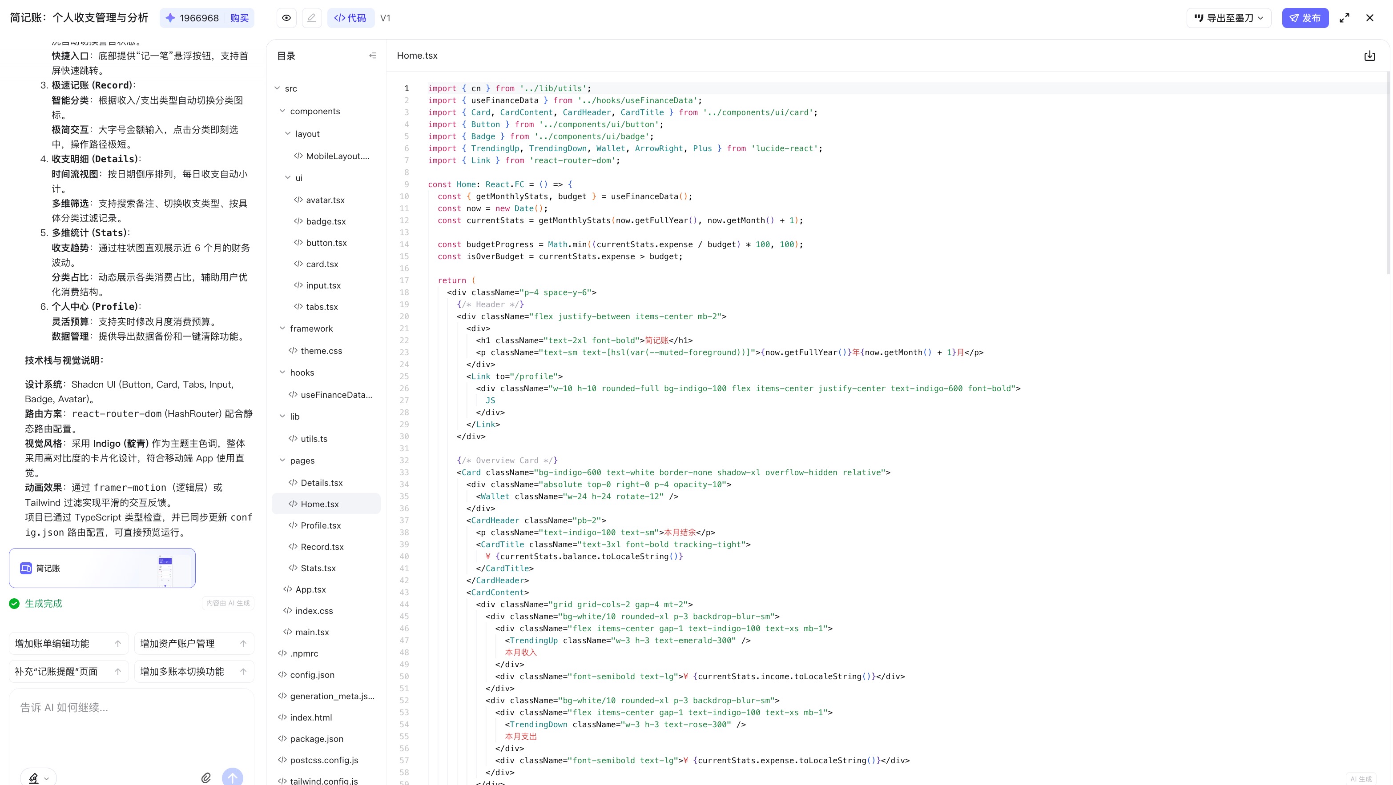Collapse the components folder
Viewport: 1393px width, 785px height.
pyautogui.click(x=282, y=111)
